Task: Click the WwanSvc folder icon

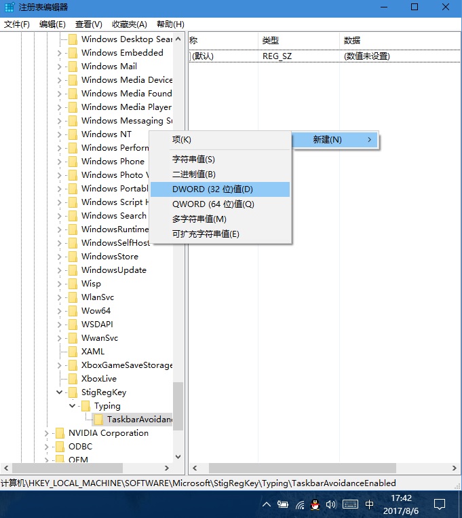Action: coord(73,337)
